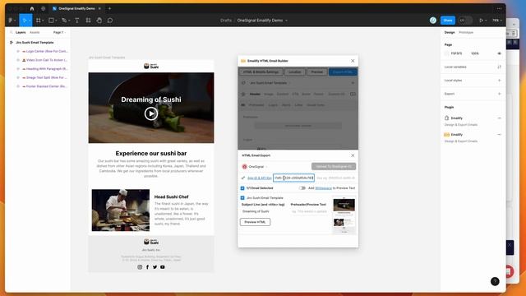Click the Whitespace link
Viewport: 526px width, 296px height.
click(x=323, y=188)
